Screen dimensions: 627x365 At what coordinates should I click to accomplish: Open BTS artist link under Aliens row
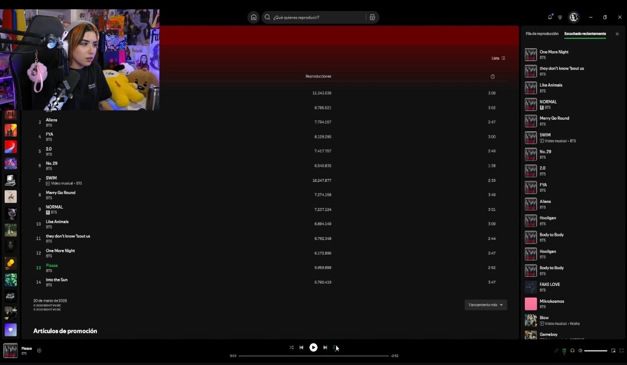(49, 126)
